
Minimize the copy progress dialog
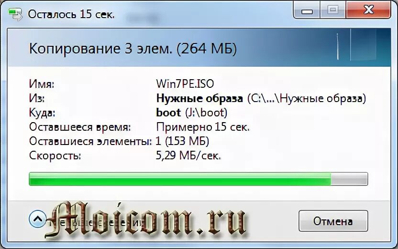(x=307, y=10)
